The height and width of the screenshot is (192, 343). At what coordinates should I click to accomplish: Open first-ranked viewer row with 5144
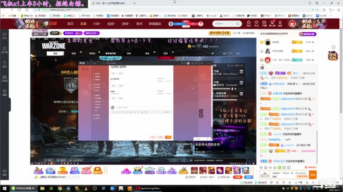(x=287, y=42)
